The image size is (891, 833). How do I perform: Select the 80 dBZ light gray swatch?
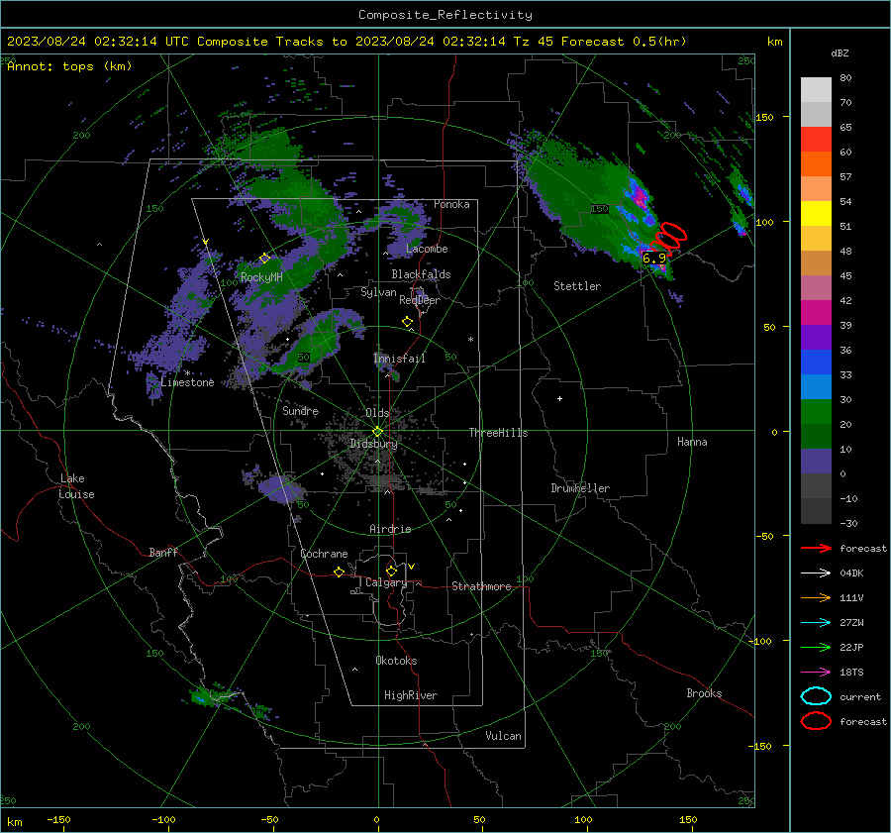point(816,89)
